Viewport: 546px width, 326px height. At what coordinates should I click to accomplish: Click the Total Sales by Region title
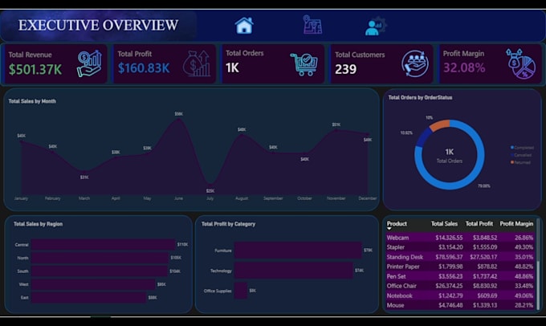(x=39, y=224)
